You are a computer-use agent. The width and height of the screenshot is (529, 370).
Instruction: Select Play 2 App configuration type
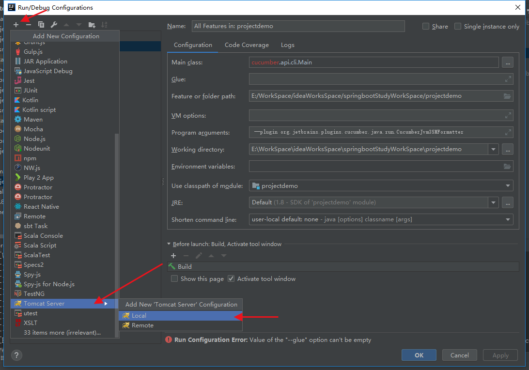63,177
